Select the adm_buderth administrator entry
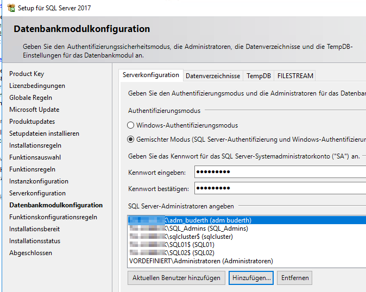This screenshot has height=292, width=366. point(247,220)
